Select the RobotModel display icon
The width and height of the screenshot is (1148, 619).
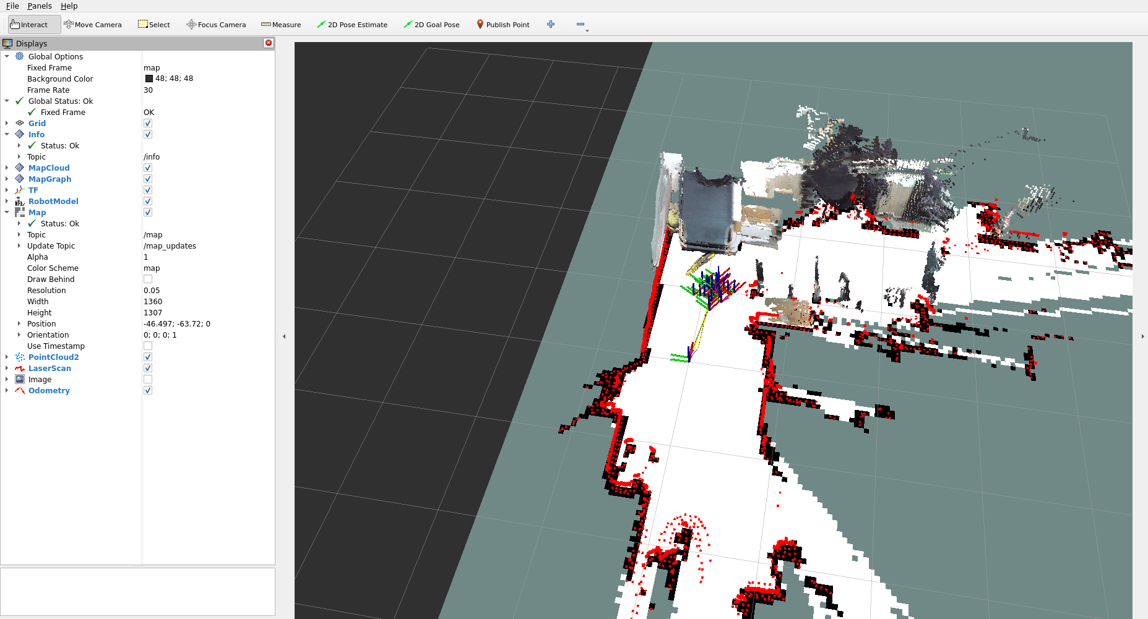pyautogui.click(x=20, y=201)
